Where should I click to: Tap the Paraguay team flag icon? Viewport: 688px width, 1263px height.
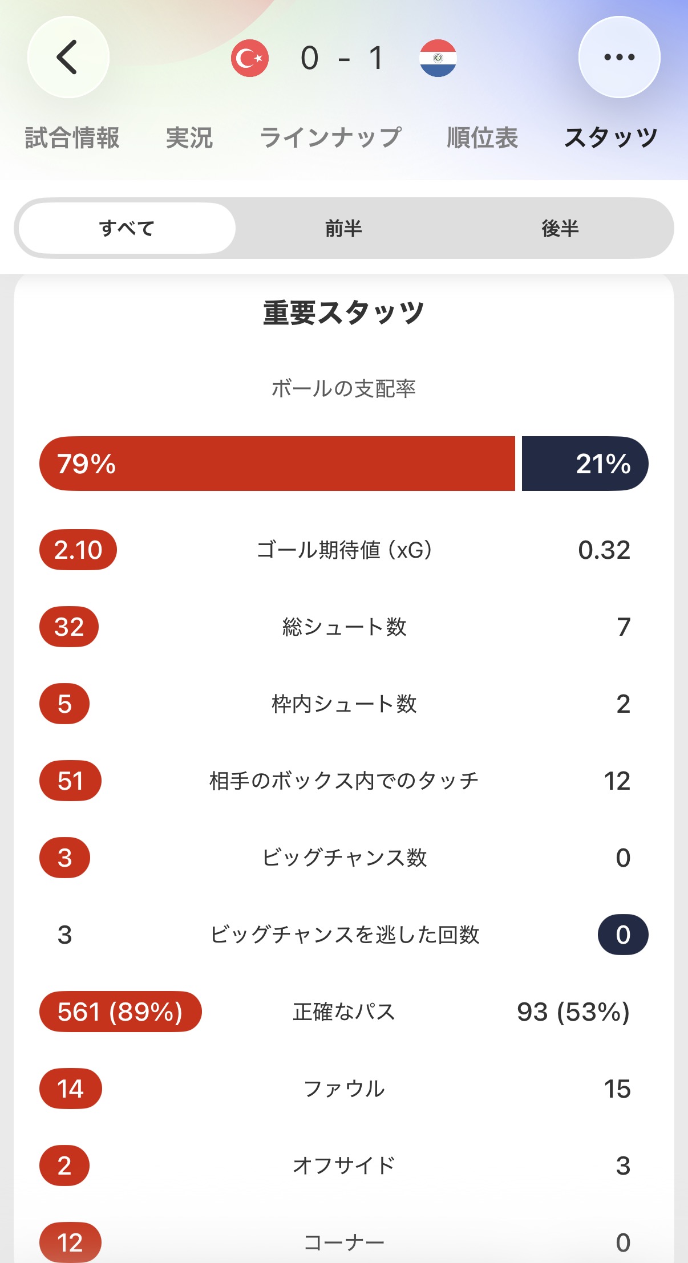tap(438, 58)
